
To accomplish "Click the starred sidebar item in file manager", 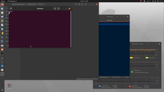I will click(x=6, y=11).
